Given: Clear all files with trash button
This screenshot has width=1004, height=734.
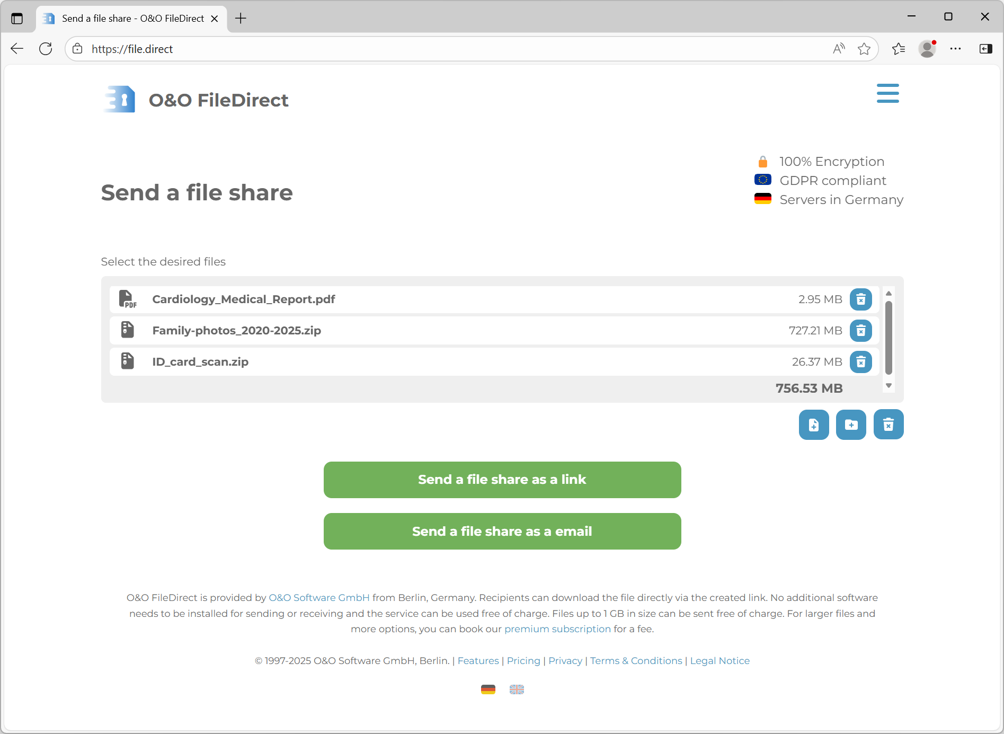Looking at the screenshot, I should point(888,425).
